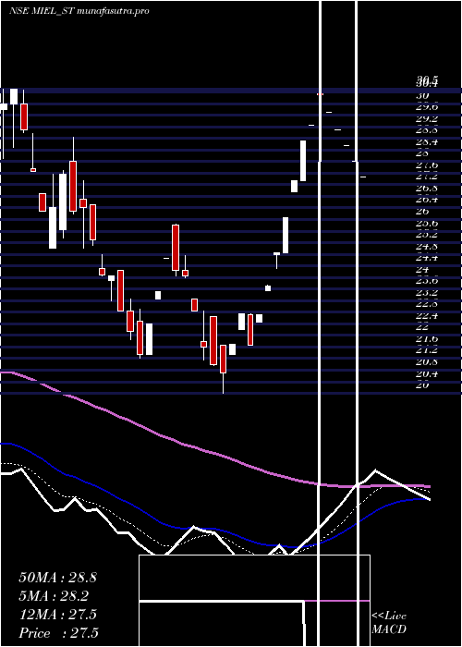Image resolution: width=462 pixels, height=647 pixels.
Task: Select the 12MA : 27.5 legend text
Action: tap(57, 615)
